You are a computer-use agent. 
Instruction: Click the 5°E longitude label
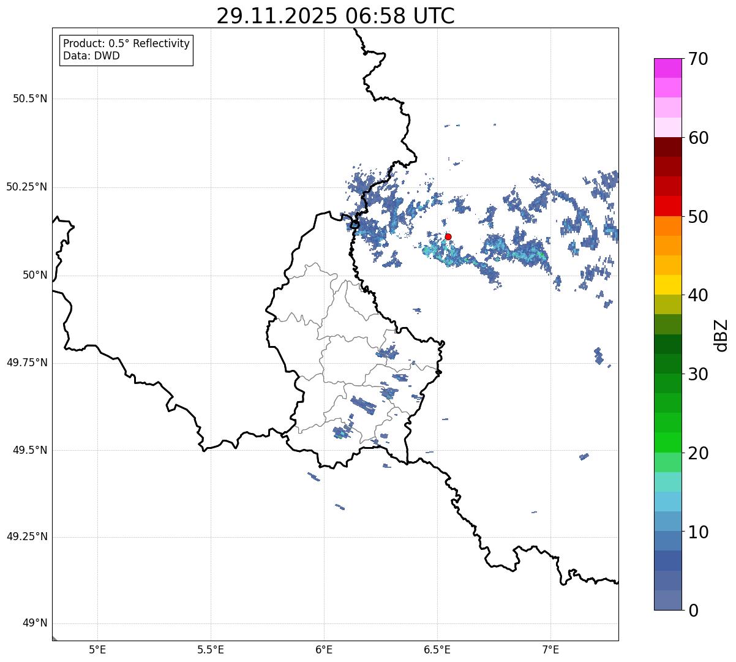[97, 649]
